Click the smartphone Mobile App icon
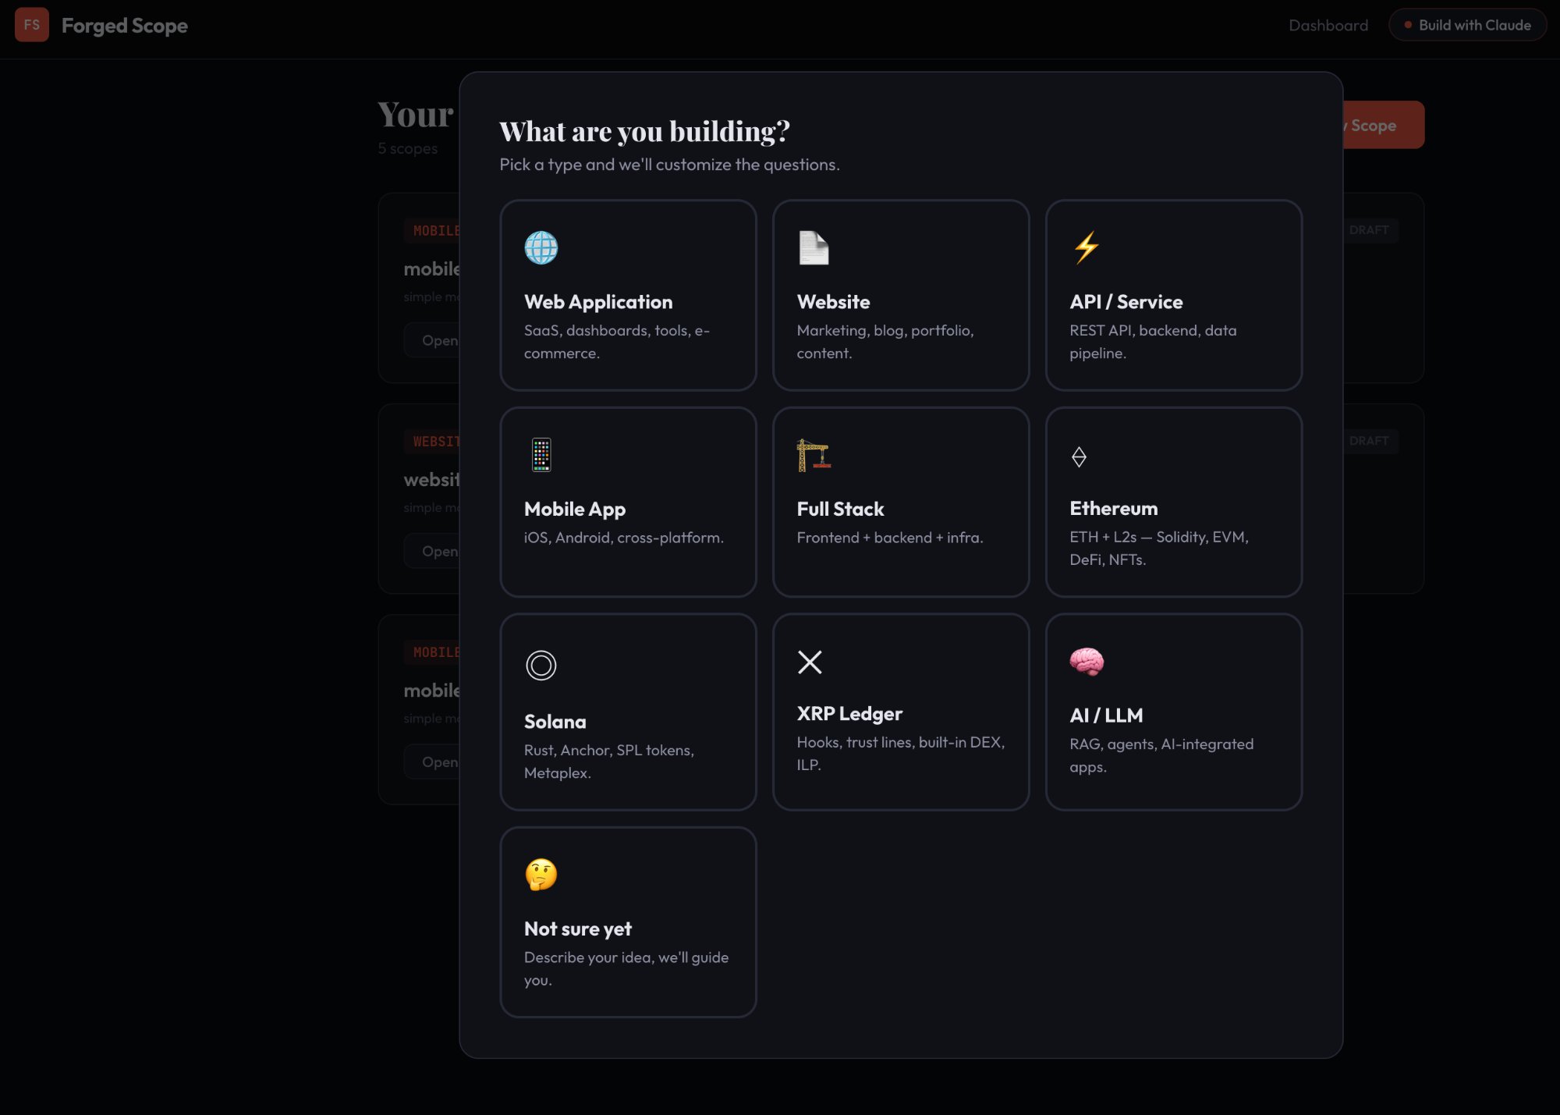Image resolution: width=1560 pixels, height=1115 pixels. click(541, 455)
